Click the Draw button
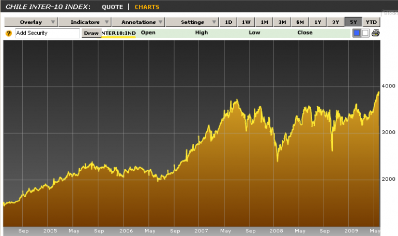 coord(91,33)
